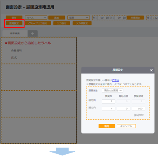Click the disabled horizontal 展開領域 field
Image resolution: width=158 pixels, height=158 pixels.
click(x=138, y=101)
